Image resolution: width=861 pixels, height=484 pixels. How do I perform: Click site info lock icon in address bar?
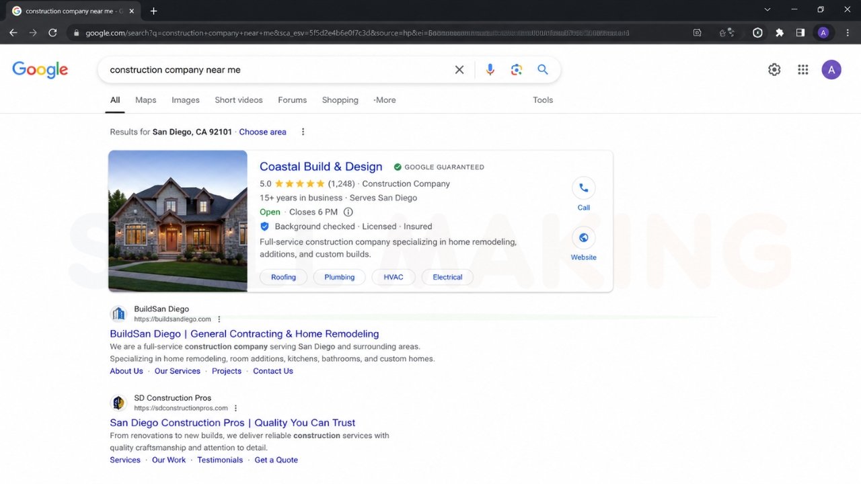[76, 32]
